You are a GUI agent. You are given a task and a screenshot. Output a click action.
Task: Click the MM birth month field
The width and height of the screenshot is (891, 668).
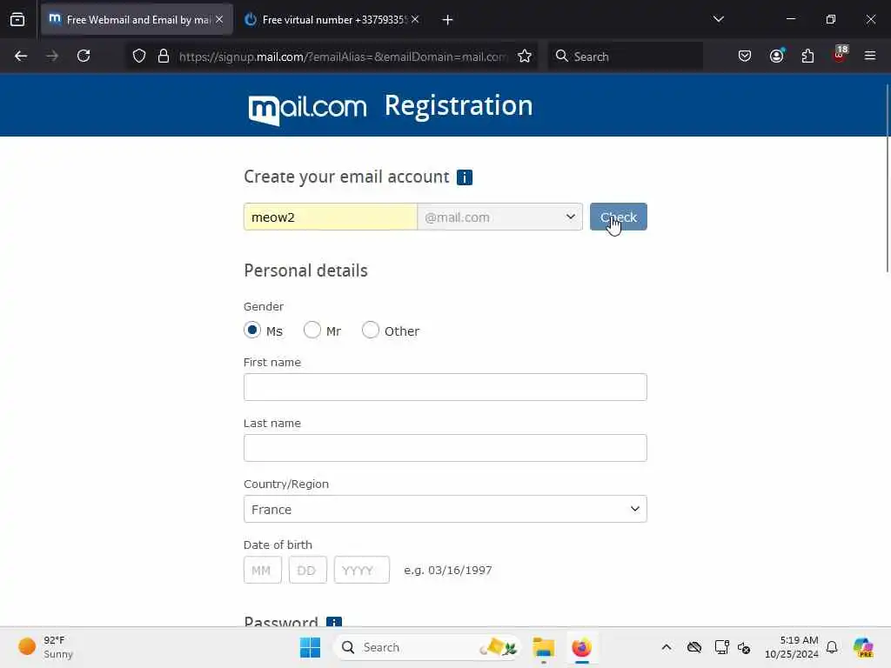coord(263,570)
